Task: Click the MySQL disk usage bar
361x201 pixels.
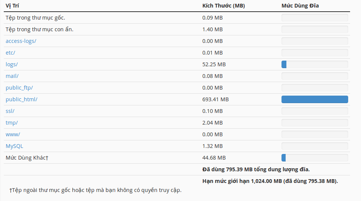Action: pyautogui.click(x=315, y=146)
